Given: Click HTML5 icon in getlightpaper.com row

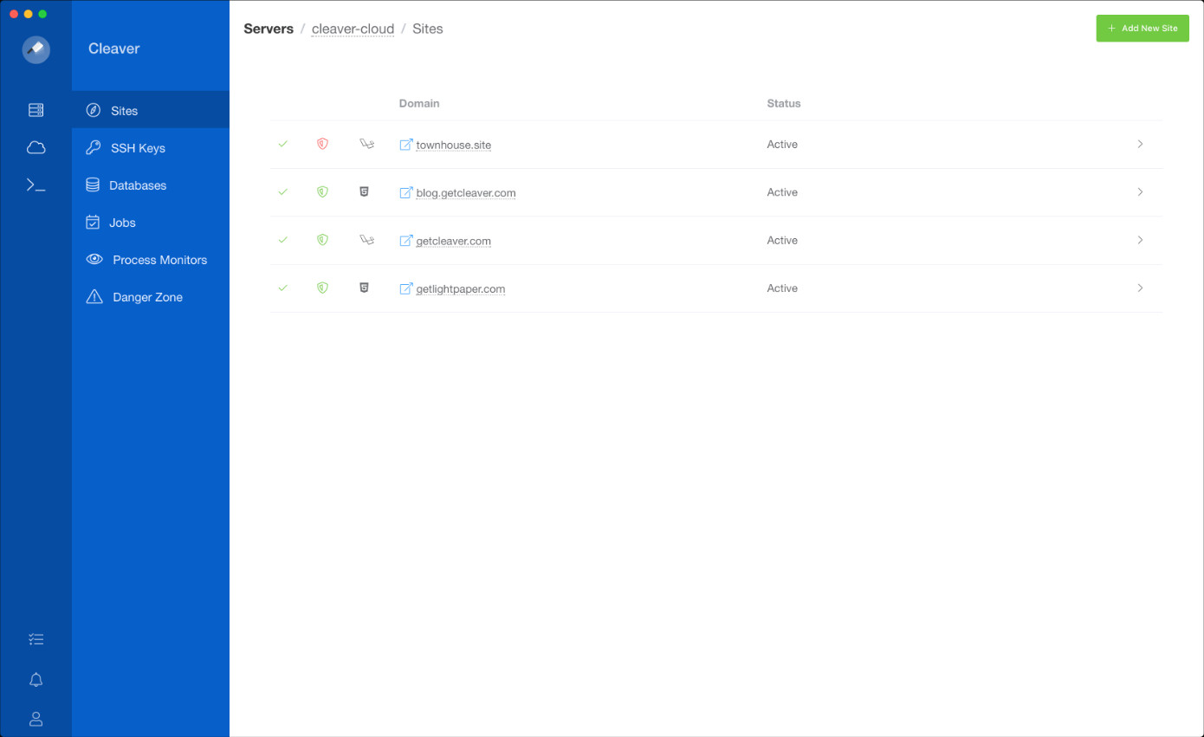Looking at the screenshot, I should [x=364, y=288].
